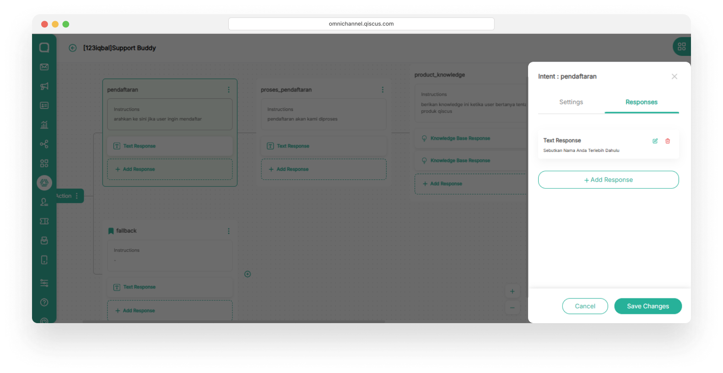The image size is (723, 373).
Task: Click the Save Changes button
Action: point(647,306)
